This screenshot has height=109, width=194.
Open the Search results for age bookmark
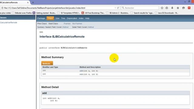pos(142,13)
